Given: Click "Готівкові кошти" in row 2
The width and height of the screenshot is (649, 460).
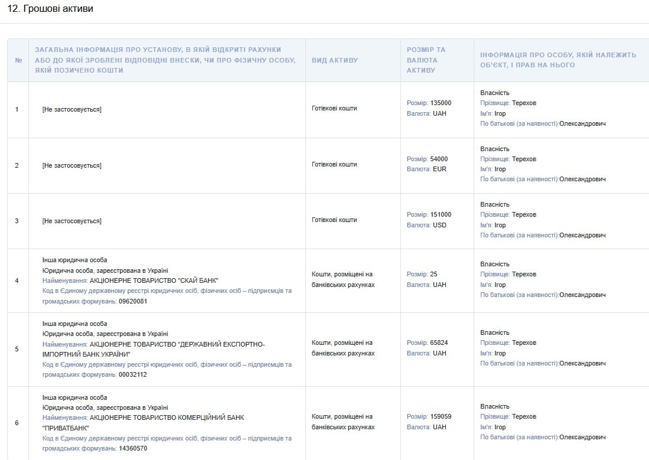Looking at the screenshot, I should click(334, 165).
